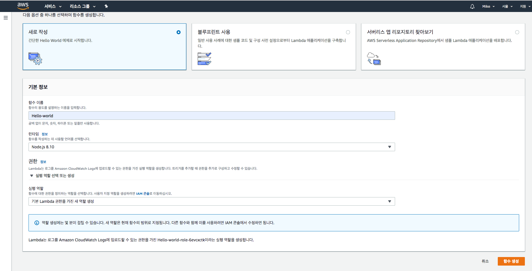The image size is (532, 271).
Task: Open the hamburger side navigation menu
Action: 6,18
